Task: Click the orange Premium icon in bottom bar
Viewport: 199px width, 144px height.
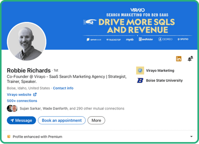Action: [x=9, y=137]
